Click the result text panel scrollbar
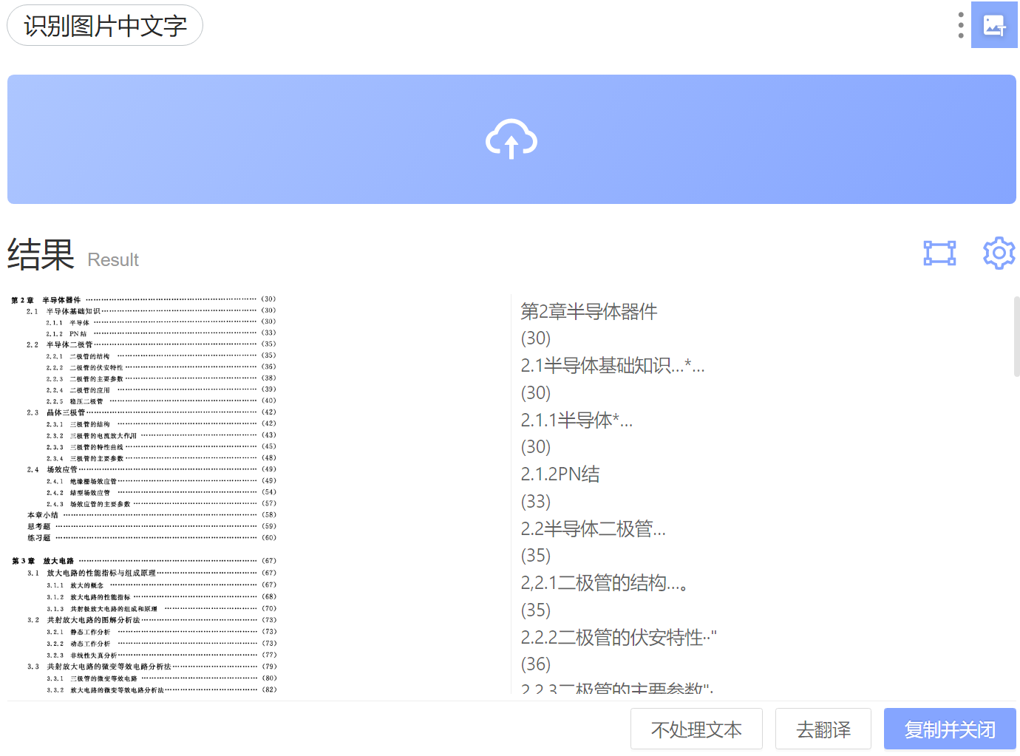Viewport: 1020px width, 756px height. click(1016, 337)
